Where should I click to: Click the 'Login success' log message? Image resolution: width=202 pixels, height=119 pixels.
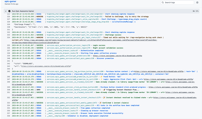(99, 45)
